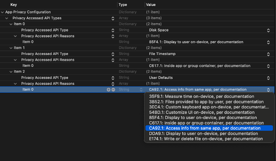Screen dimensions: 276x161
Task: Select the Disk Space value cell
Action: point(159,30)
